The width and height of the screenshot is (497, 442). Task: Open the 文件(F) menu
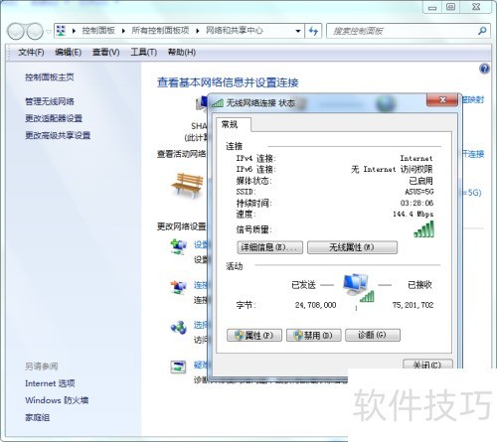[x=31, y=52]
